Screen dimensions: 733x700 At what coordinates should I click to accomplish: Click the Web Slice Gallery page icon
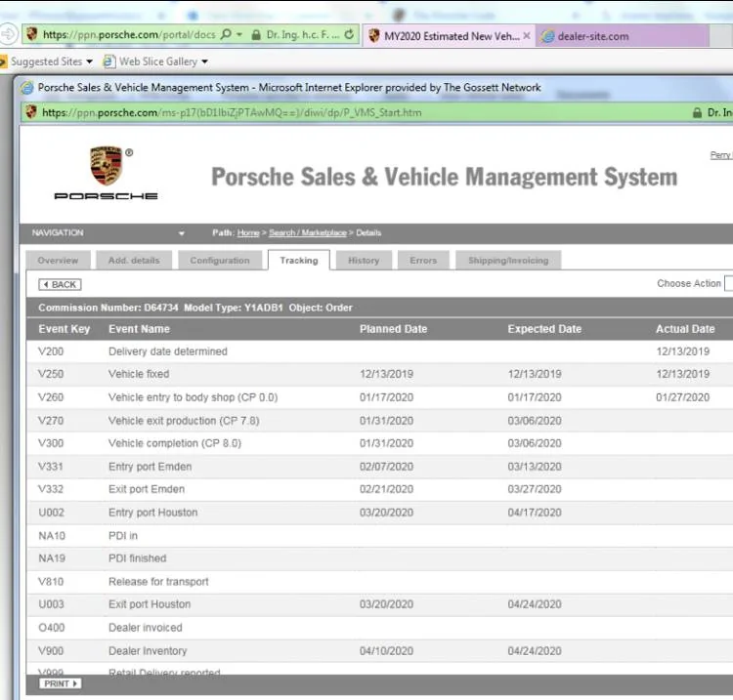click(x=108, y=62)
